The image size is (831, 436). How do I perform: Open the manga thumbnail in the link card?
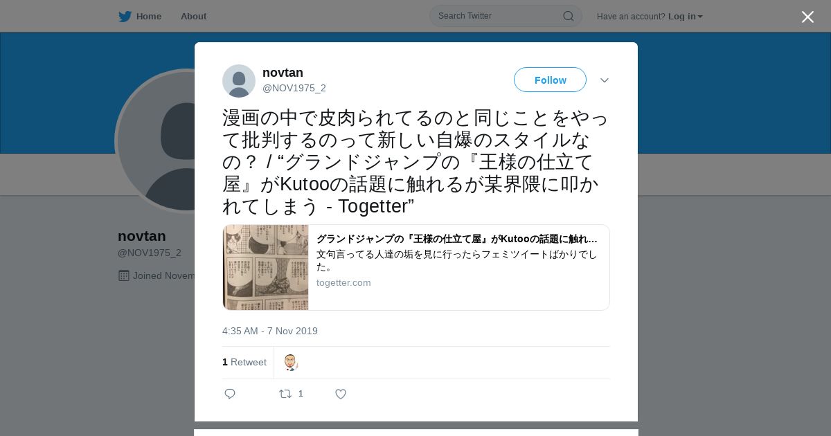pyautogui.click(x=266, y=267)
